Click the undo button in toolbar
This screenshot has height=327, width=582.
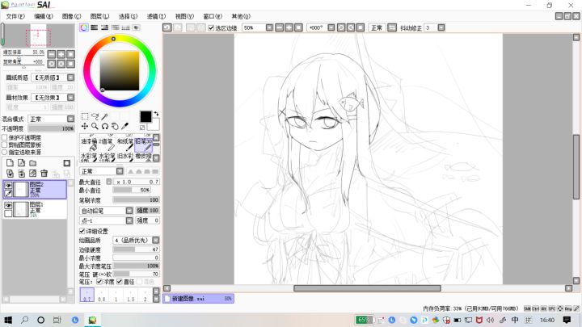167,27
